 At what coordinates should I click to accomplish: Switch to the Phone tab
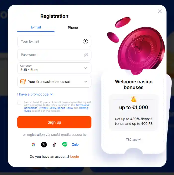coord(73,28)
